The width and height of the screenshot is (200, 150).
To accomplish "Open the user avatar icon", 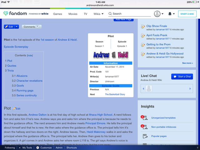I will [157, 14].
